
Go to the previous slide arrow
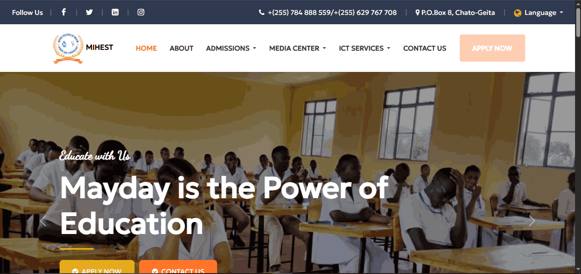tap(43, 221)
